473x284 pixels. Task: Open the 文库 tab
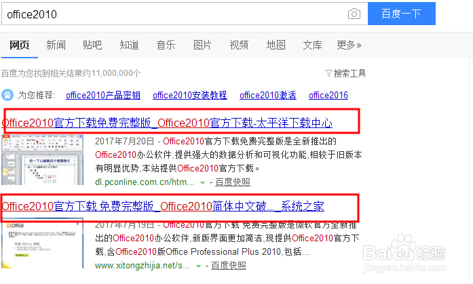point(312,45)
